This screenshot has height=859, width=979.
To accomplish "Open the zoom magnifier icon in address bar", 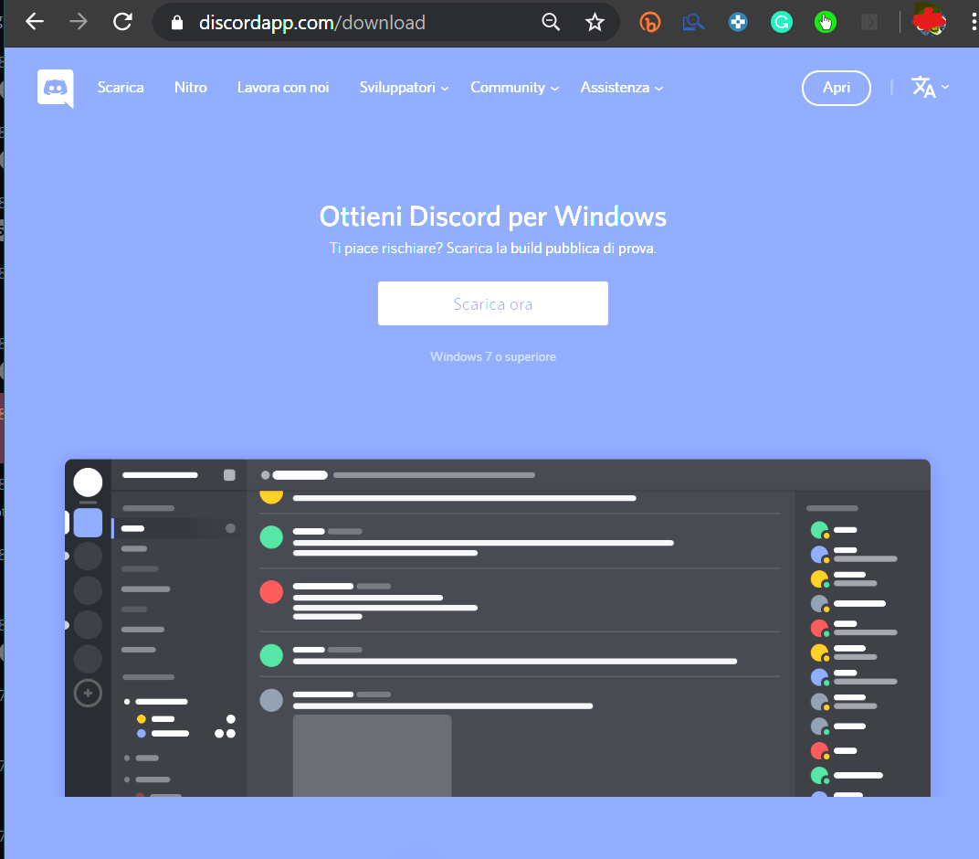I will [551, 22].
